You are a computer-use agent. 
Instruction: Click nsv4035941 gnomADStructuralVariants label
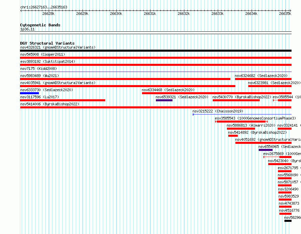[58, 83]
